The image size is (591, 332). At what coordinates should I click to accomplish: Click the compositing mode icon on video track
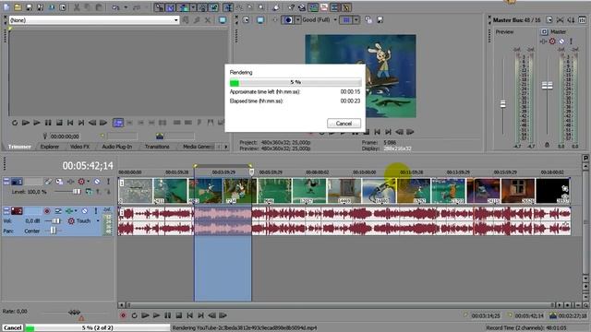[x=89, y=192]
